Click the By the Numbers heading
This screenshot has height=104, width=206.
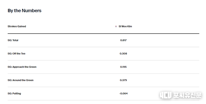click(x=24, y=10)
